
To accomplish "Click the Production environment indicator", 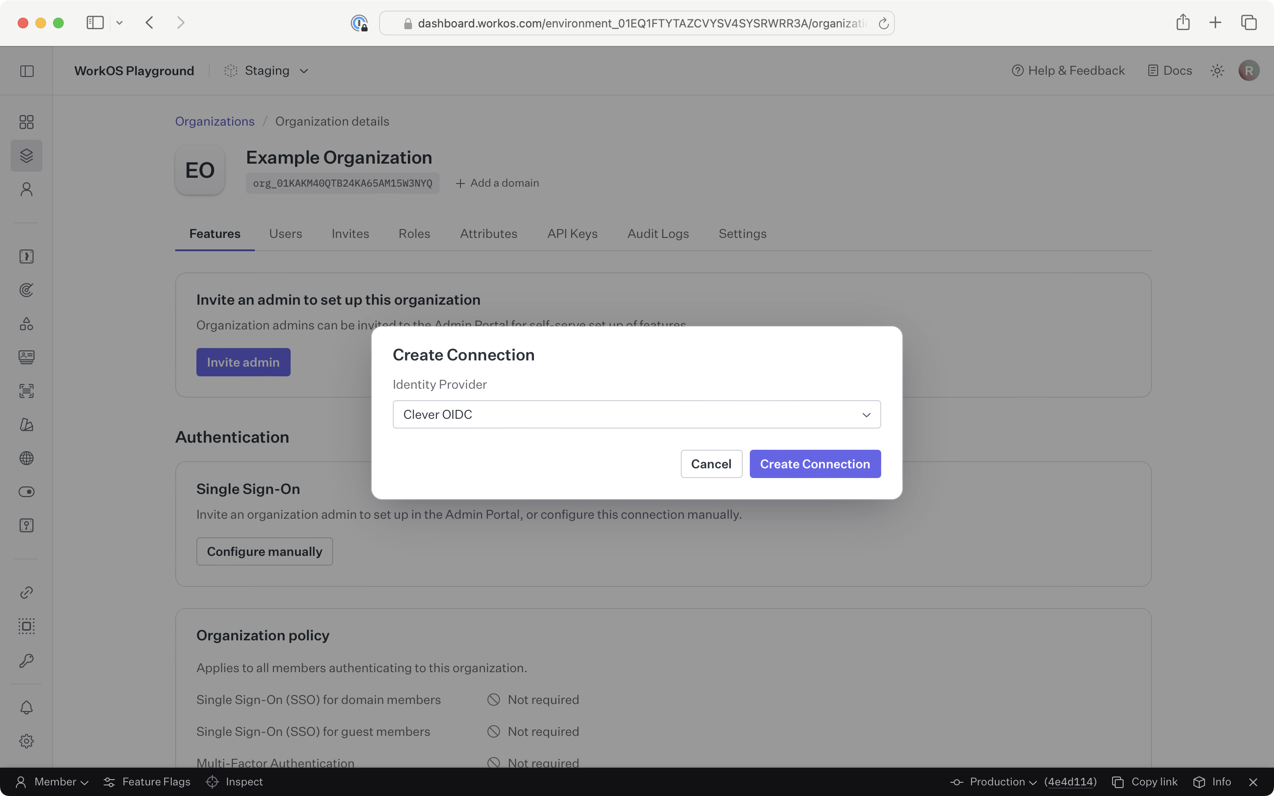I will click(995, 781).
